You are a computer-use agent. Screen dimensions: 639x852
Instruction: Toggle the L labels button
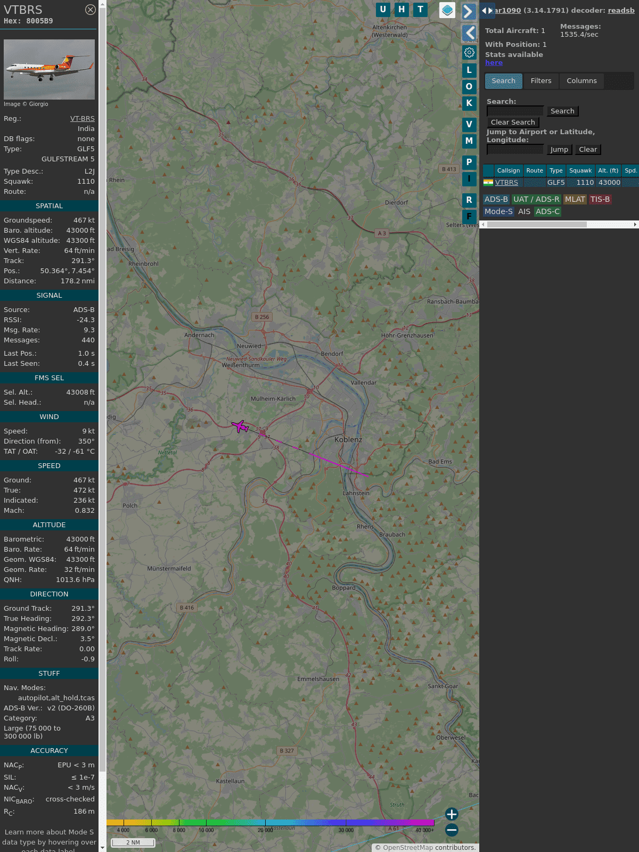pos(469,70)
